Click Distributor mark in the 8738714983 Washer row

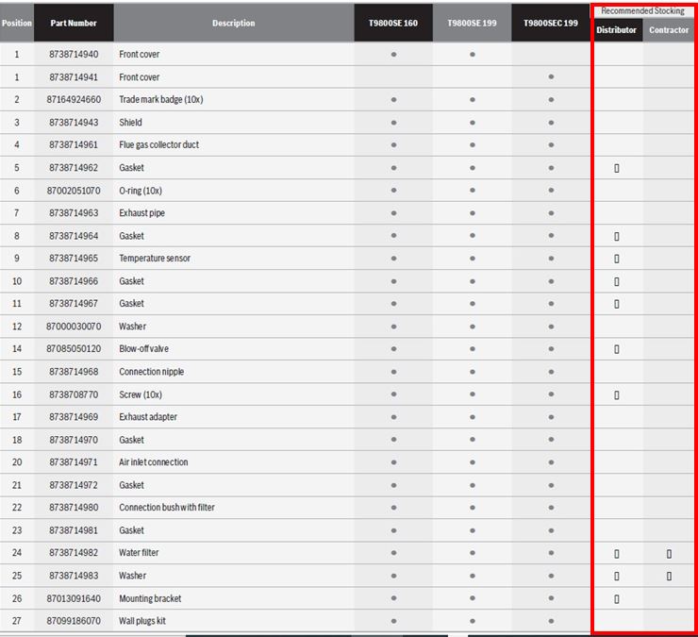[617, 576]
